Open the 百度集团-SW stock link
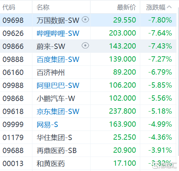Image resolution: width=179 pixels, height=171 pixels. [58, 59]
